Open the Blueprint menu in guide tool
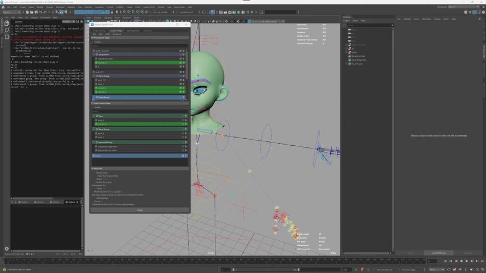The width and height of the screenshot is (486, 273). point(115,34)
